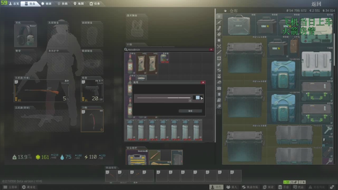Click the hand icon beside 仓库 stash title
The width and height of the screenshot is (338, 190).
[x=225, y=10]
